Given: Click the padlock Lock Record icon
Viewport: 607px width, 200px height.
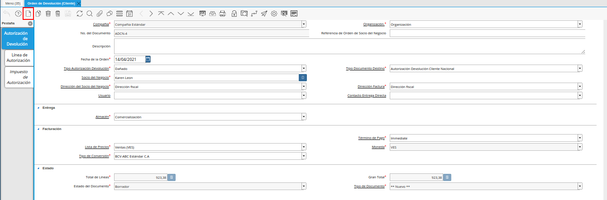Looking at the screenshot, I should 234,14.
